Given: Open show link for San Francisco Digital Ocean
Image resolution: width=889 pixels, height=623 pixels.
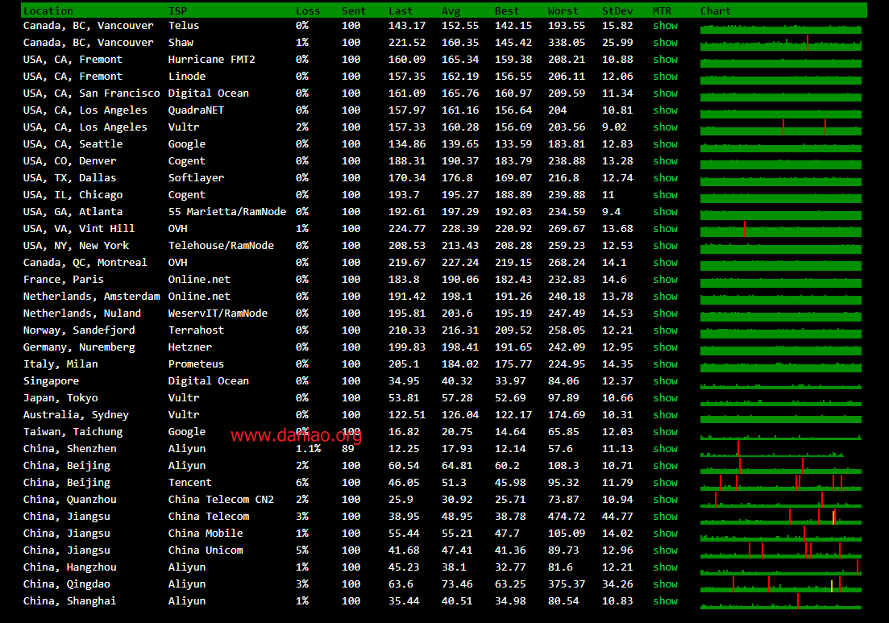Looking at the screenshot, I should coord(665,93).
